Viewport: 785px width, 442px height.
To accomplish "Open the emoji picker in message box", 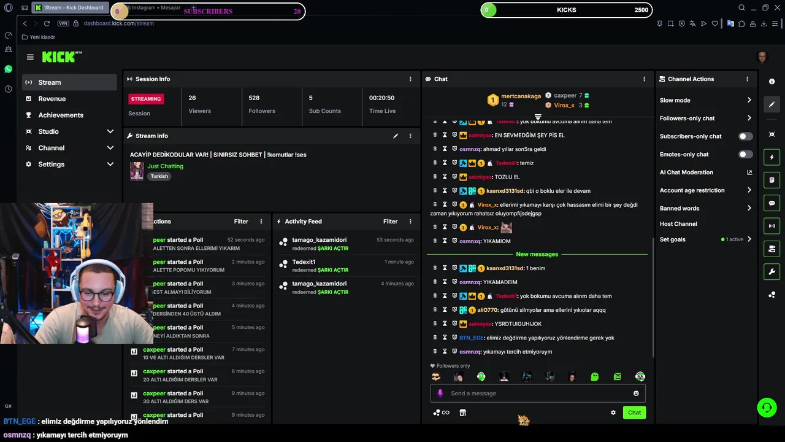I will (636, 393).
